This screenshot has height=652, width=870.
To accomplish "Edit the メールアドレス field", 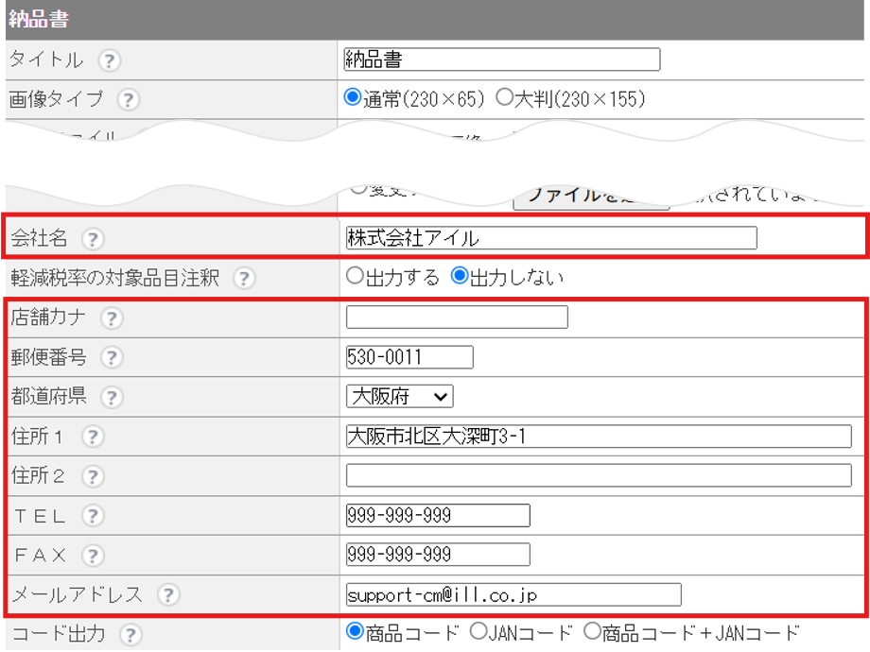I will [x=513, y=595].
